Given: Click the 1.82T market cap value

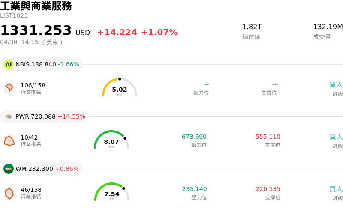Looking at the screenshot, I should (x=252, y=27).
